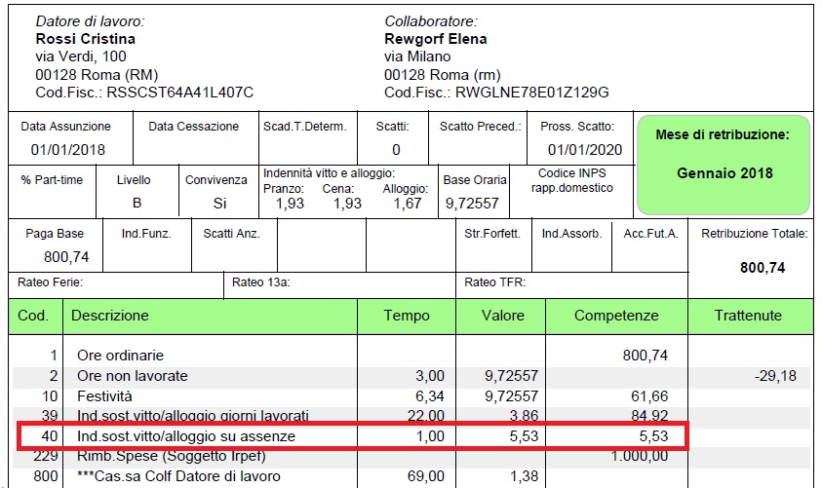This screenshot has width=822, height=488.
Task: Select the Data Assunzione value 01/01/2018
Action: [67, 150]
